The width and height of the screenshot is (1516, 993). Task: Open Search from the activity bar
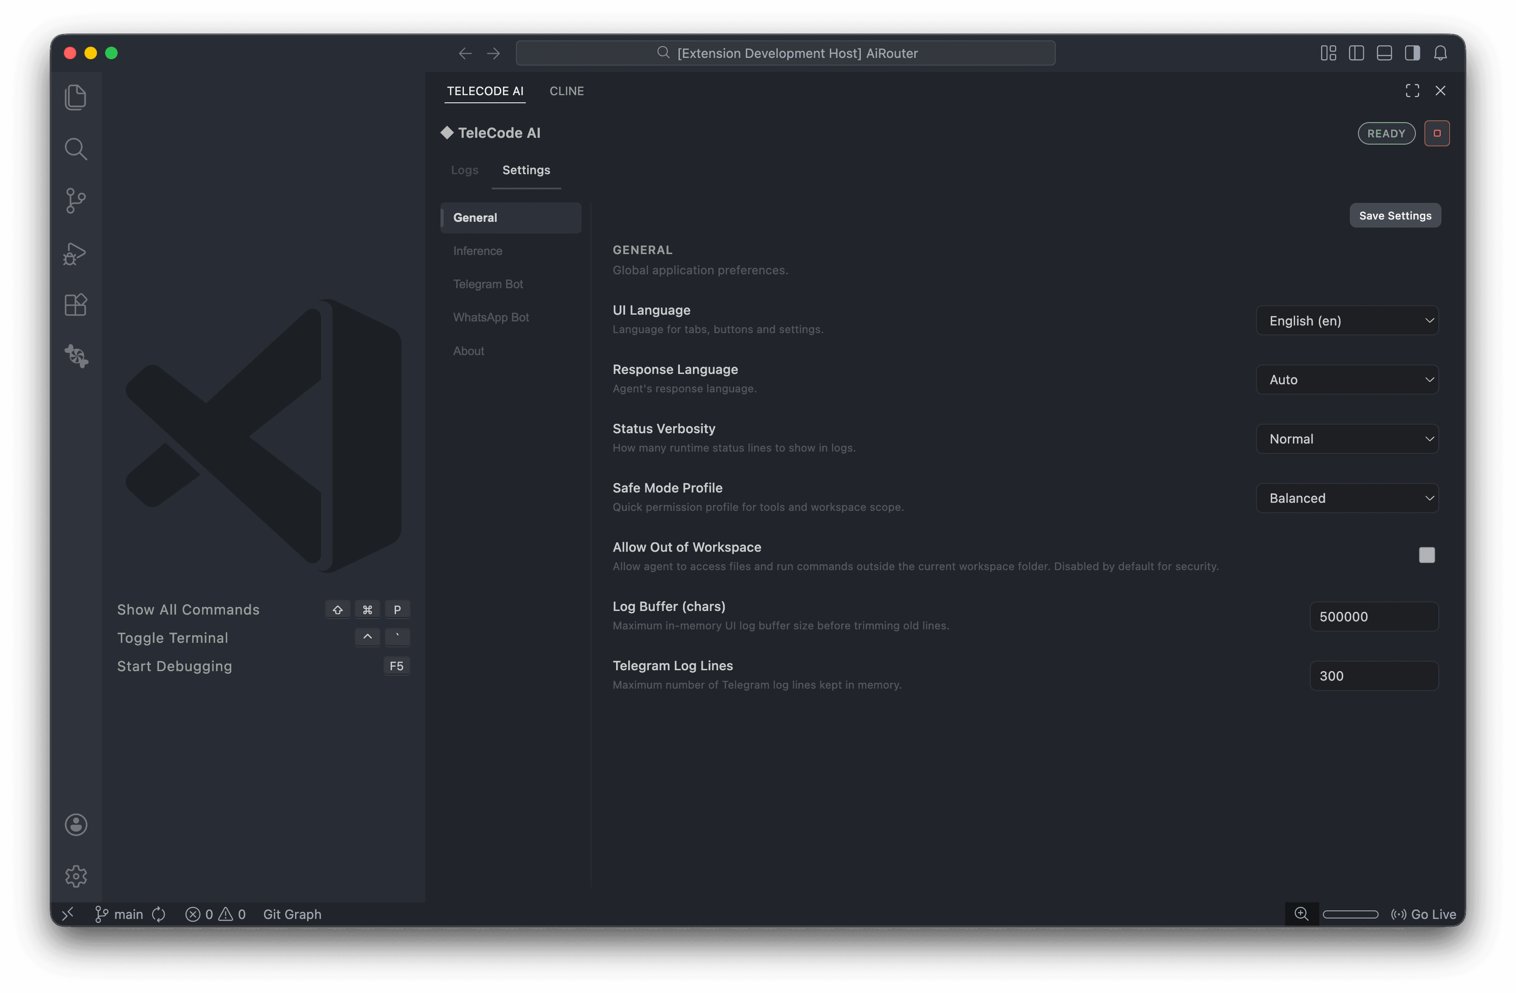click(x=76, y=149)
